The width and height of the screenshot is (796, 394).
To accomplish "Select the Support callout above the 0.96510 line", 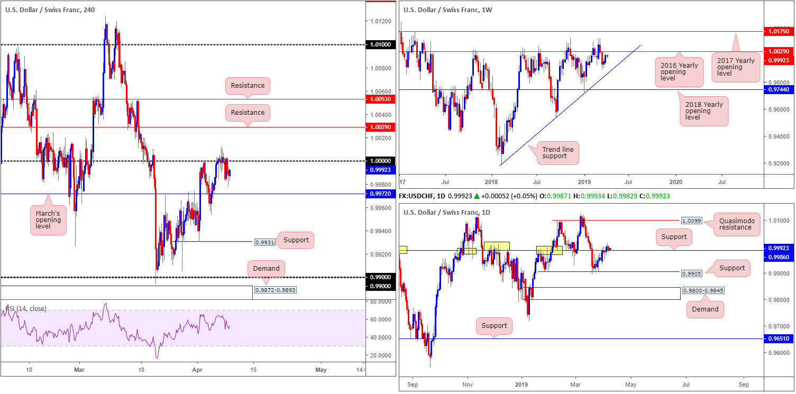I will click(x=494, y=326).
